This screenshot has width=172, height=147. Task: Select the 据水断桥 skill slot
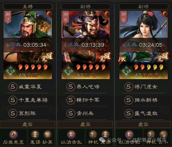(x=143, y=100)
